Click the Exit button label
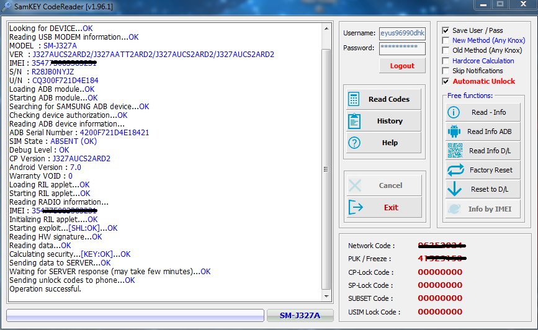Screen dimensions: 538x330 pyautogui.click(x=391, y=208)
